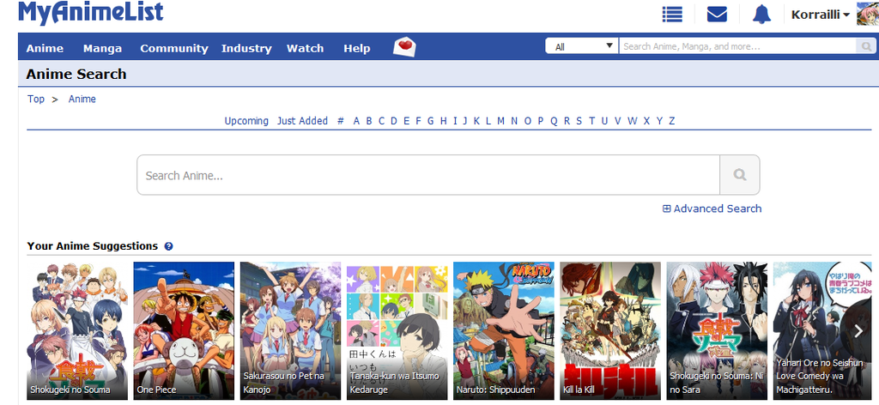Filter anime by letter R
This screenshot has width=879, height=405.
pos(567,120)
